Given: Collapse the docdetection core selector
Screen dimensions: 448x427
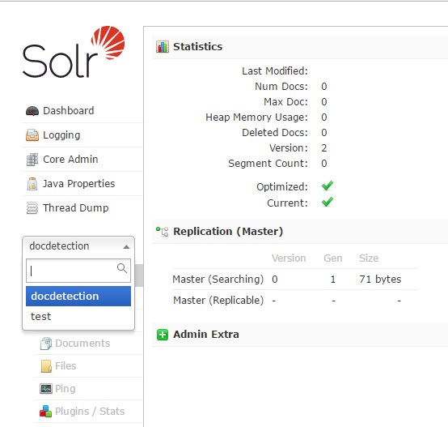Looking at the screenshot, I should 78,246.
